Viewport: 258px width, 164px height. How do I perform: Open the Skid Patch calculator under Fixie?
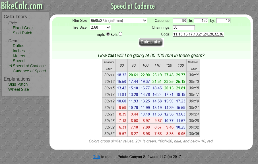point(22,33)
